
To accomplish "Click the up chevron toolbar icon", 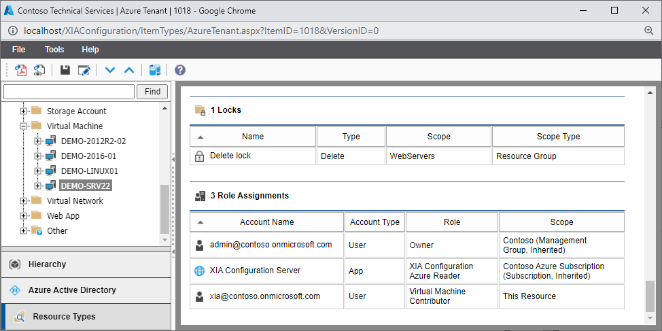I will [129, 70].
